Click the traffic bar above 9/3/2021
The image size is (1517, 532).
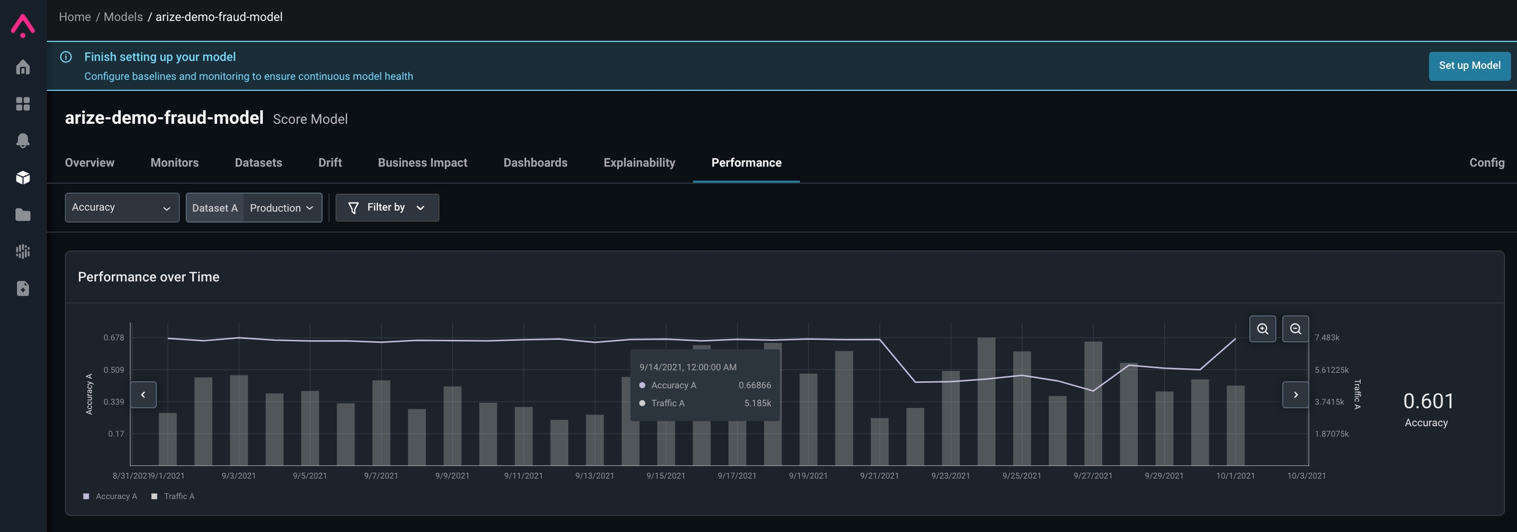pos(239,420)
